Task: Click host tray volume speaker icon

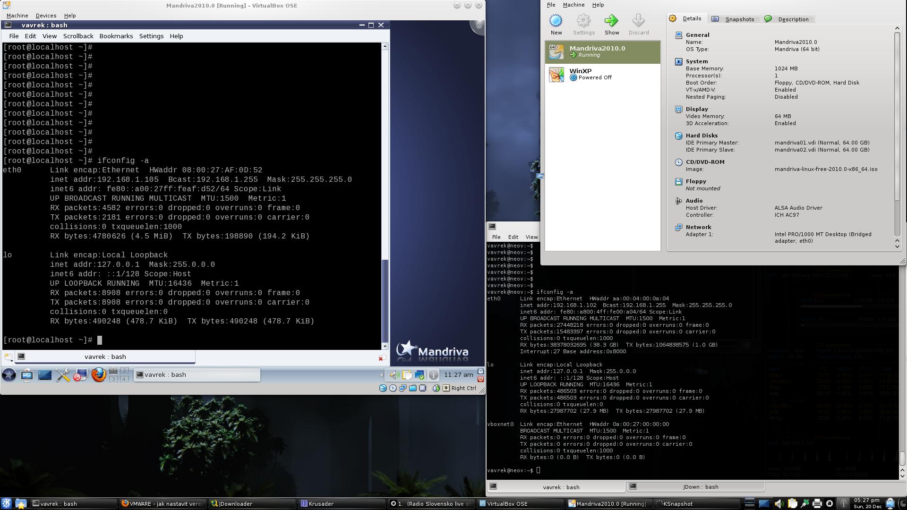Action: (779, 503)
